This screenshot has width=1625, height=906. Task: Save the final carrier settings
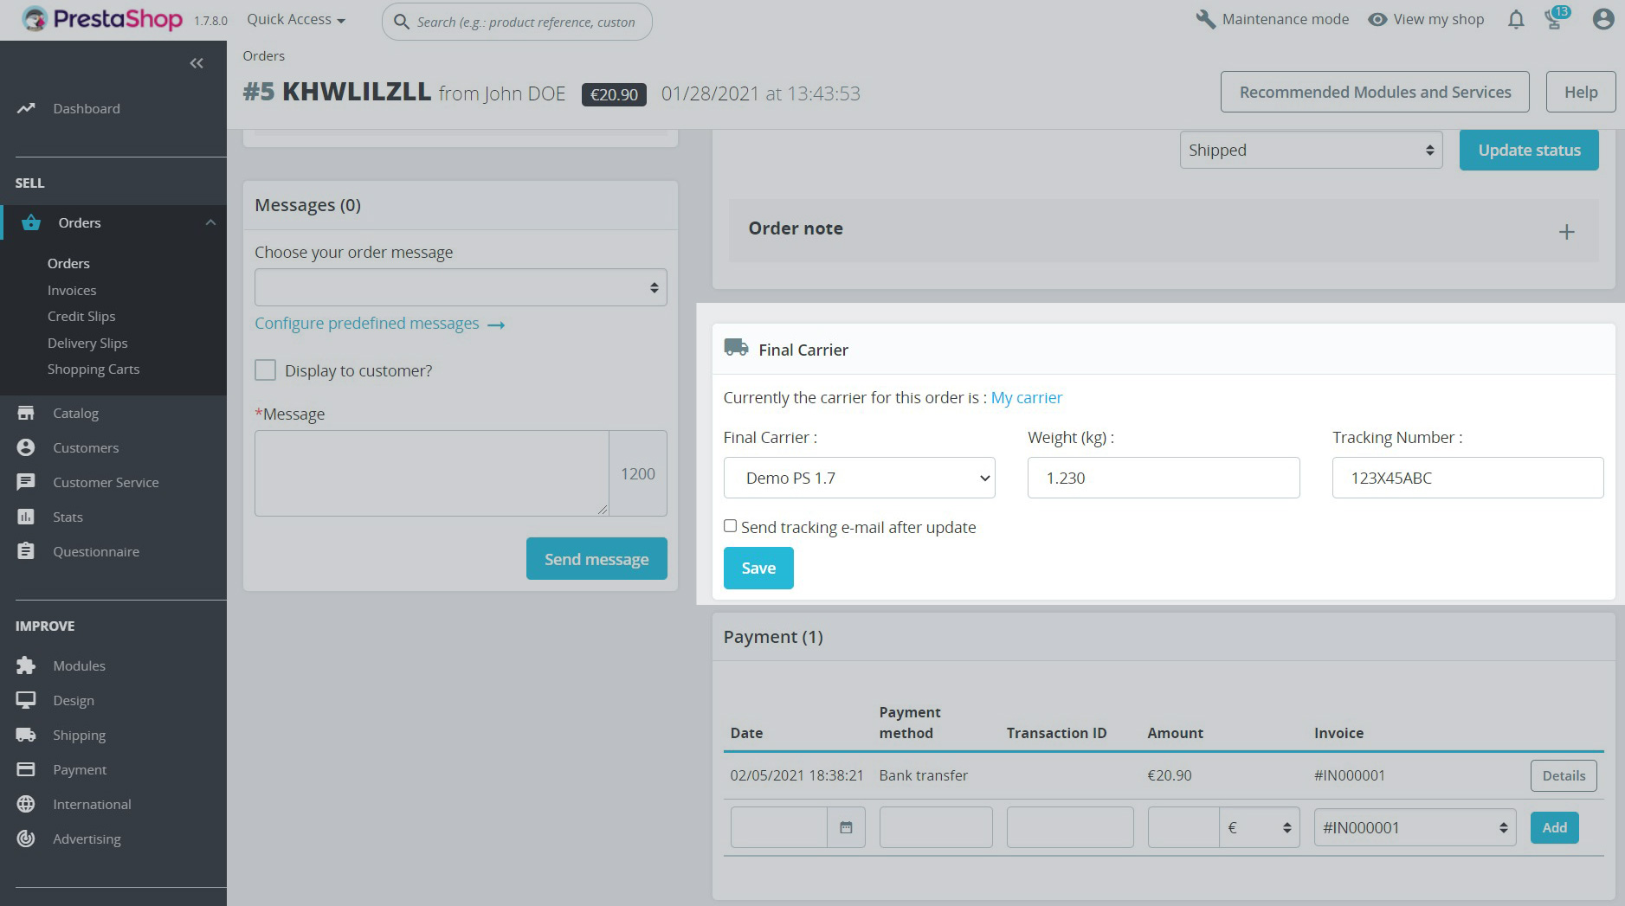tap(758, 569)
